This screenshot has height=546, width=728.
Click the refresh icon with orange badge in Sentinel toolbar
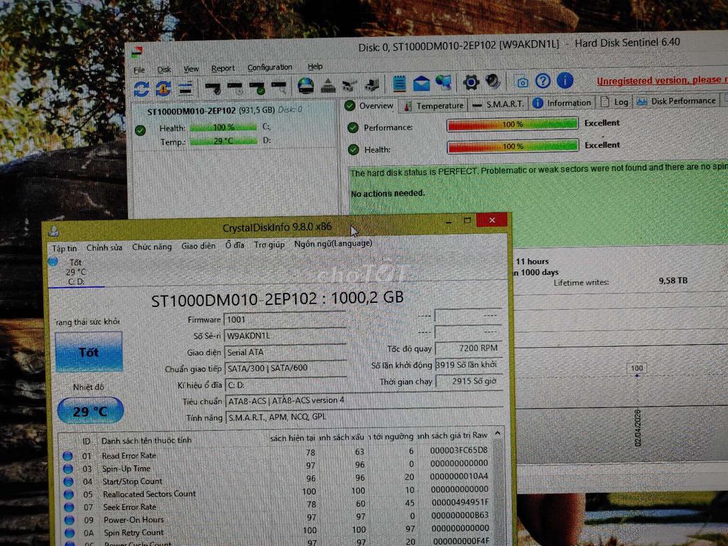click(x=163, y=87)
